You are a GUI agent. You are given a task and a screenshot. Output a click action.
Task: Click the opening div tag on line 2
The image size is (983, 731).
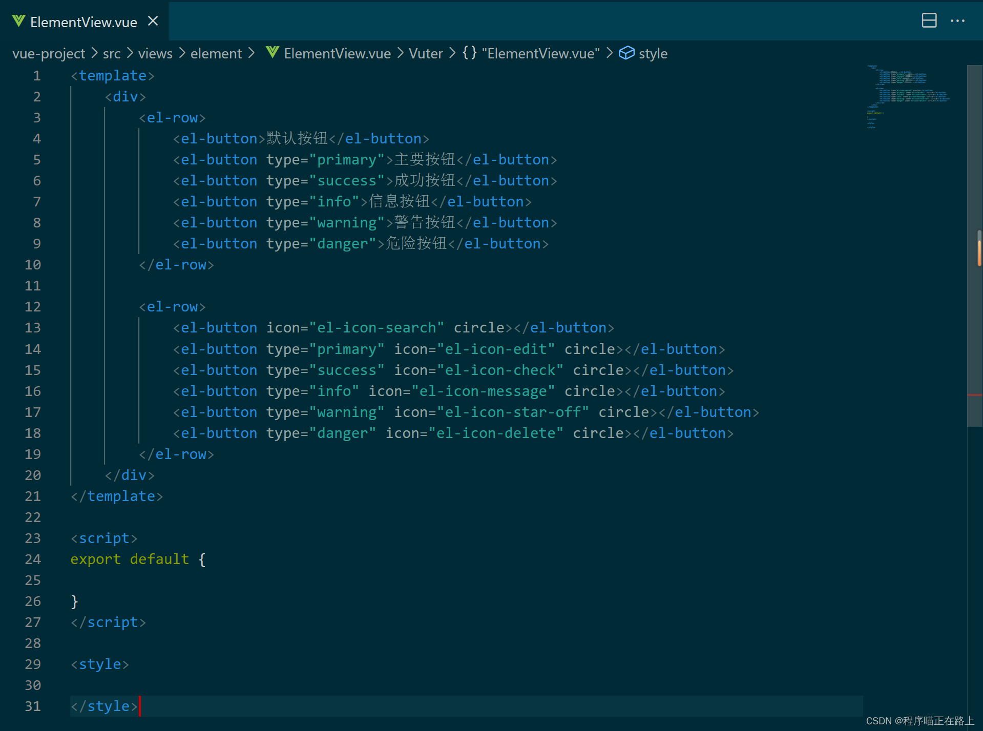coord(126,97)
